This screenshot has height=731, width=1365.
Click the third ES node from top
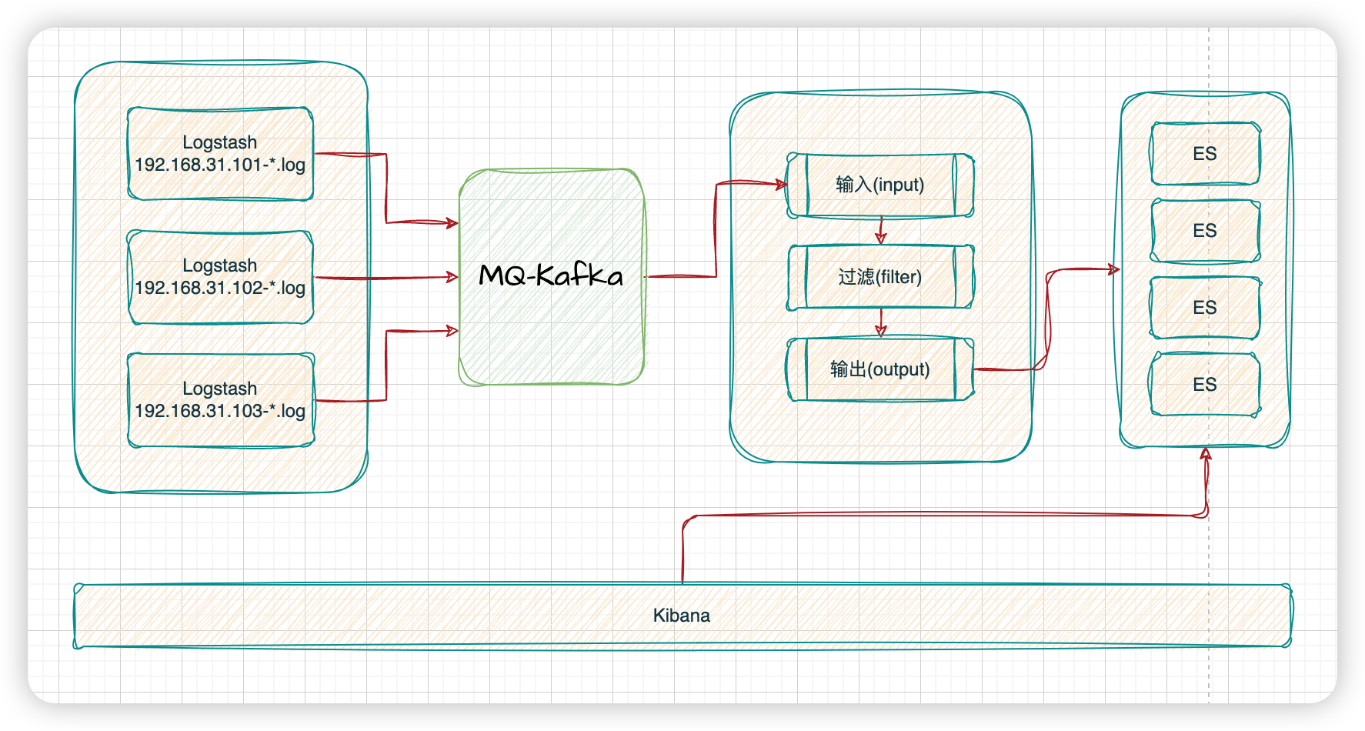[x=1205, y=308]
